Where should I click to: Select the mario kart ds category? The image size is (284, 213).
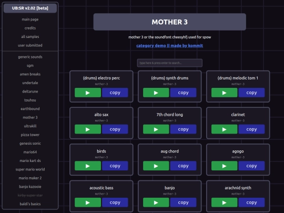tap(30, 160)
